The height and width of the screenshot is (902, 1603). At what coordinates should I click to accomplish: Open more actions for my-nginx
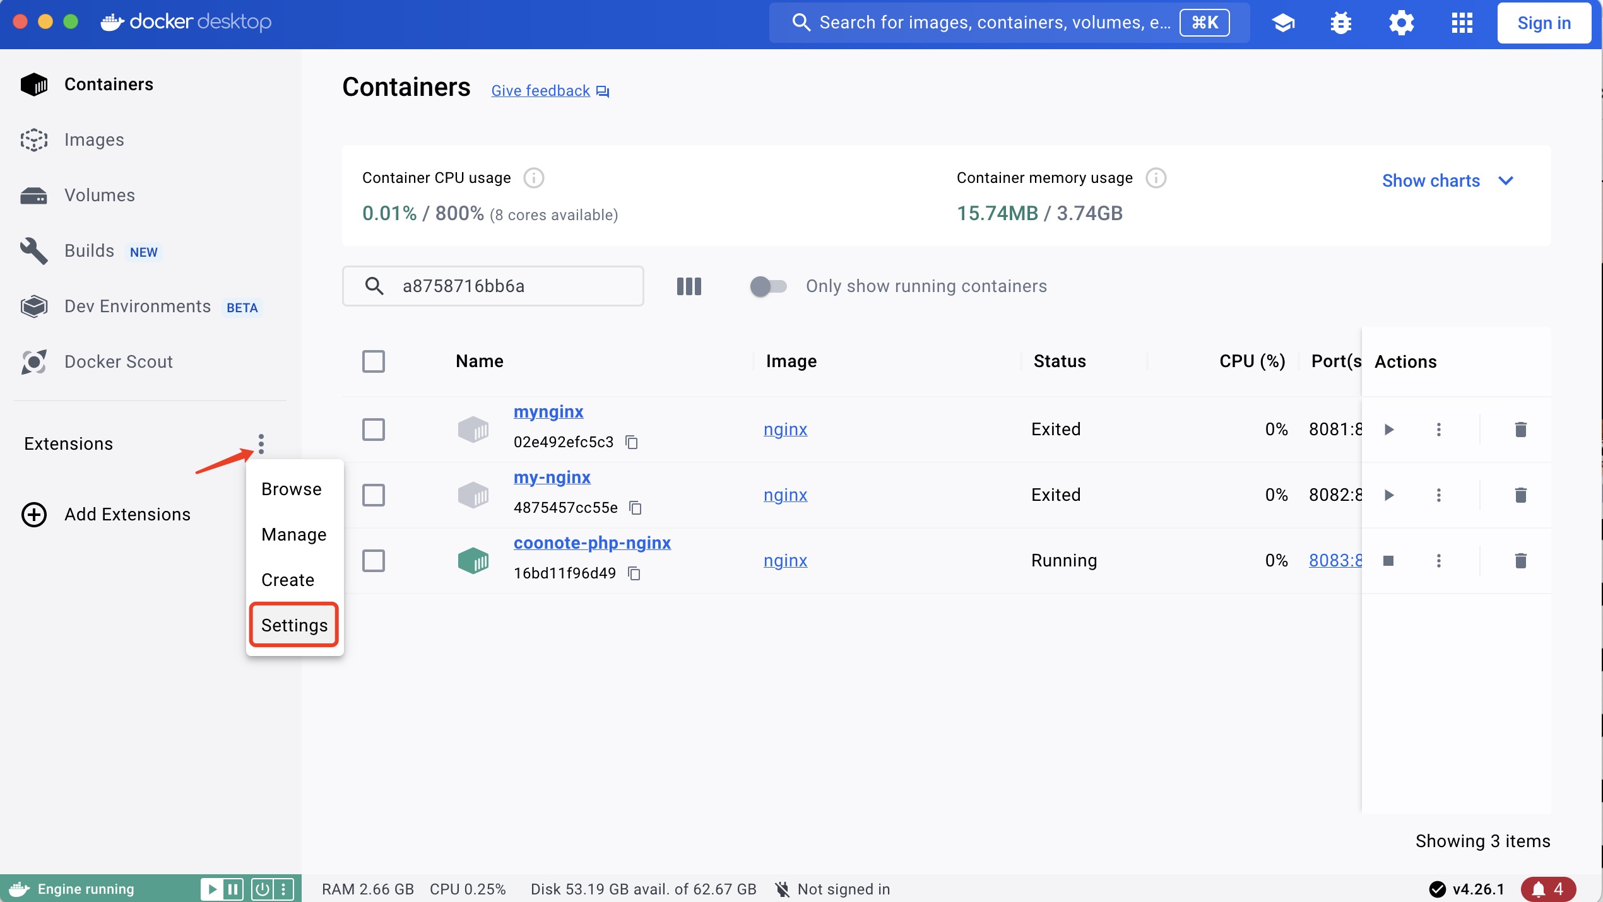pos(1439,495)
